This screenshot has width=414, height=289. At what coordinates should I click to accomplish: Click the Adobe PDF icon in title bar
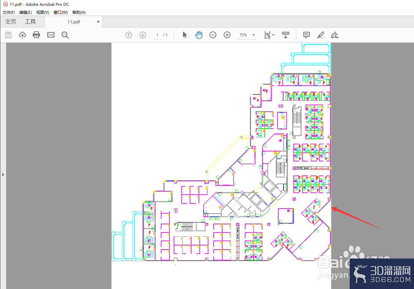click(5, 4)
